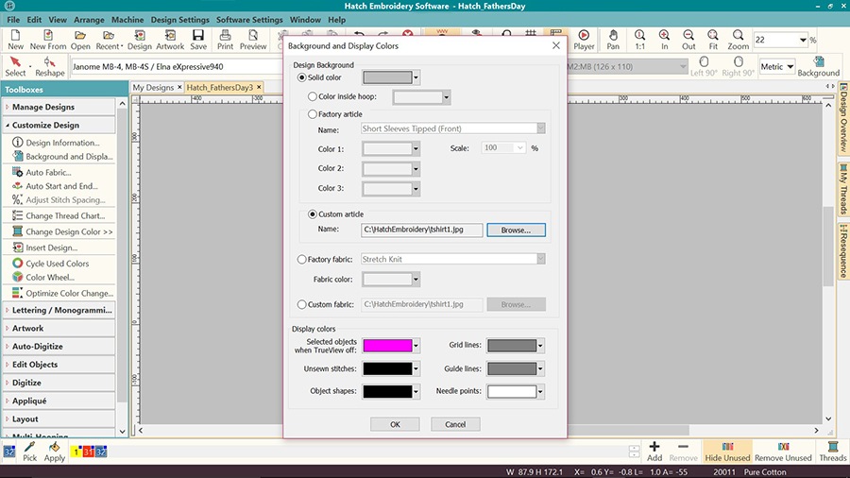The height and width of the screenshot is (478, 850).
Task: Open the Grid lines color dropdown
Action: [x=541, y=346]
